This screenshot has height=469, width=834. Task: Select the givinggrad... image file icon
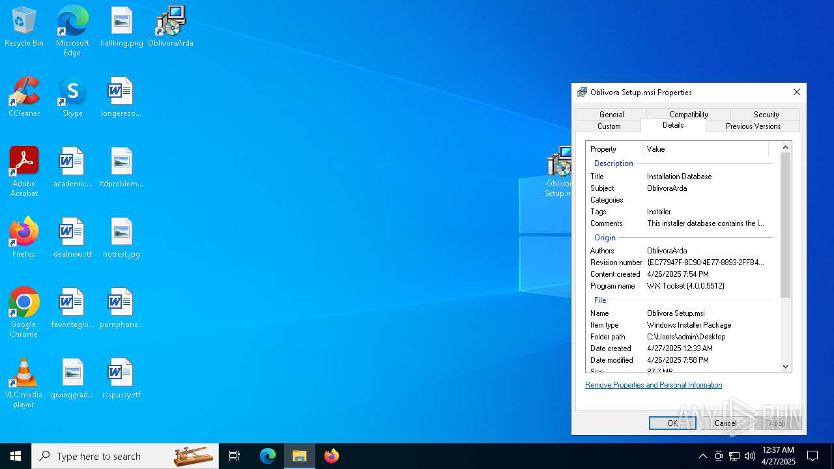(72, 379)
